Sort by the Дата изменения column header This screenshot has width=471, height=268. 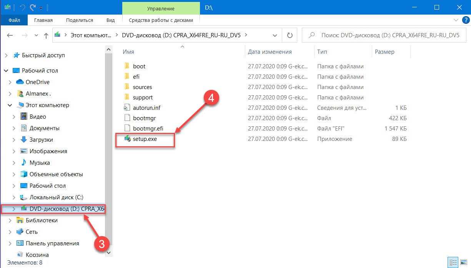(x=270, y=51)
